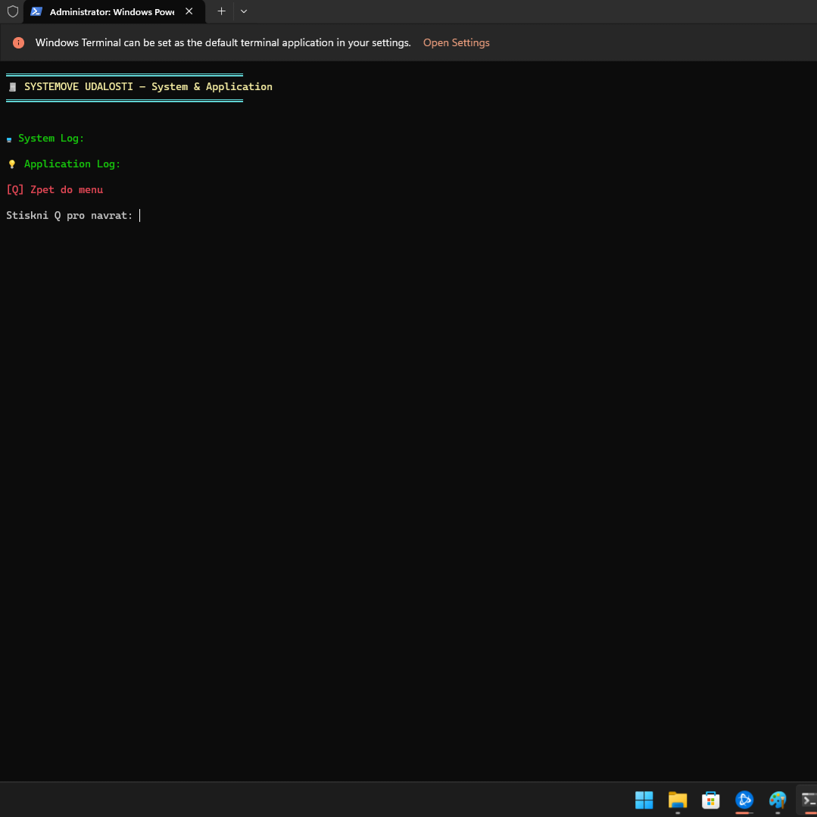This screenshot has height=817, width=817.
Task: Open the Windows Start menu
Action: tap(644, 800)
